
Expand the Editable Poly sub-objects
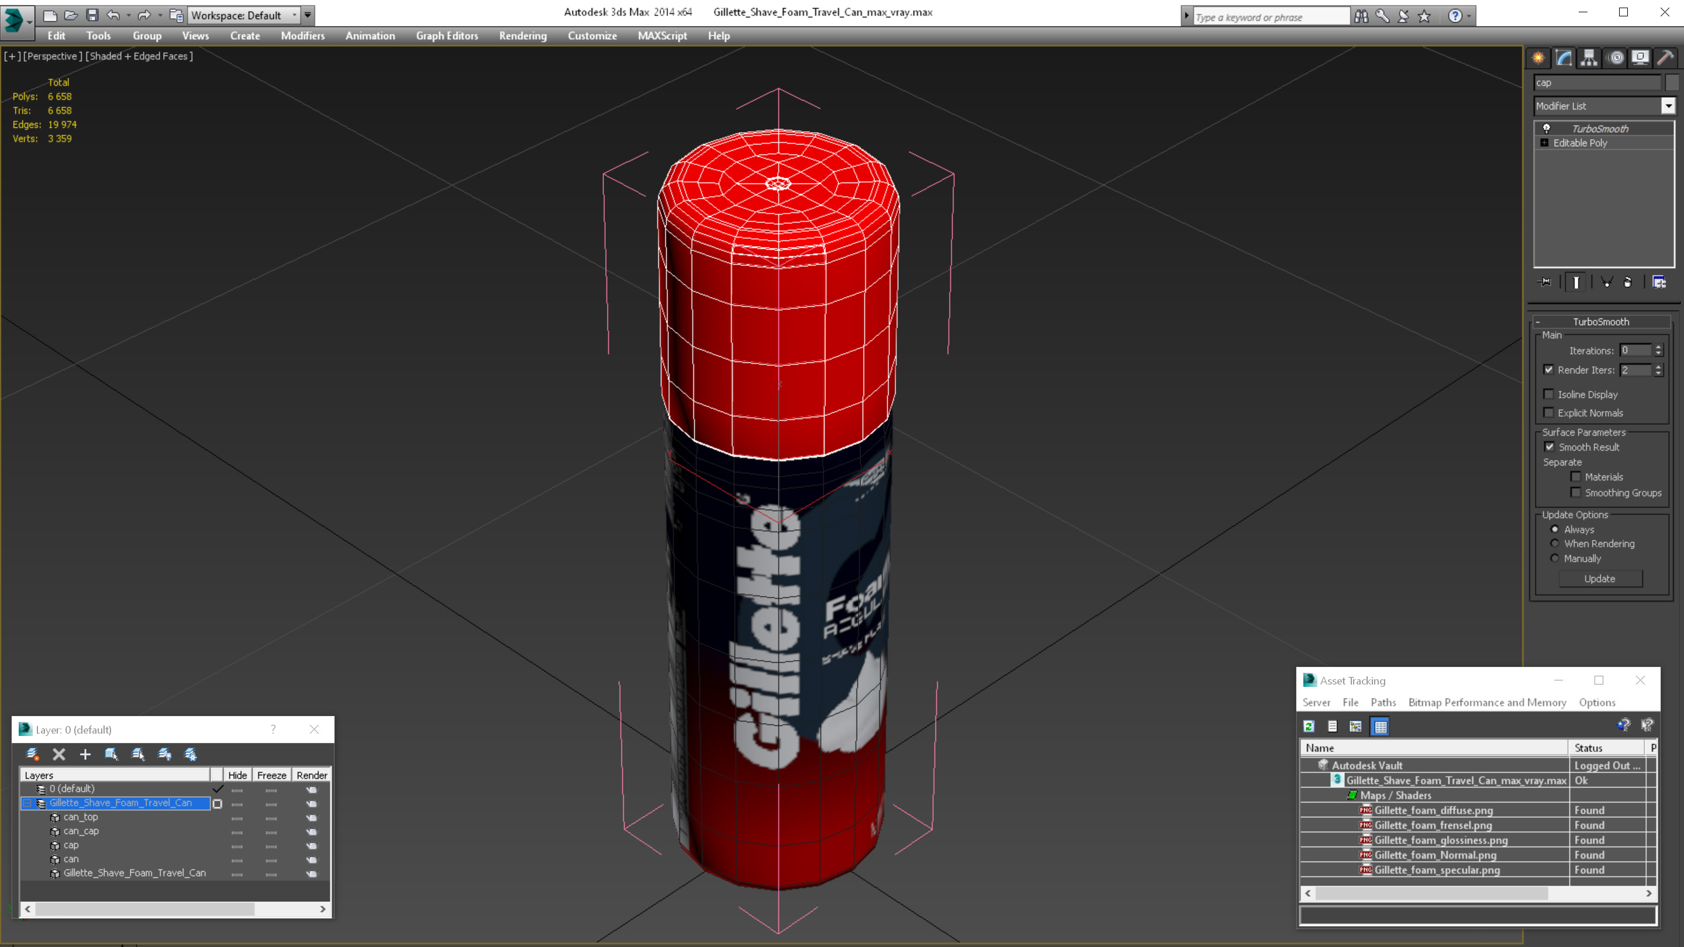1545,143
